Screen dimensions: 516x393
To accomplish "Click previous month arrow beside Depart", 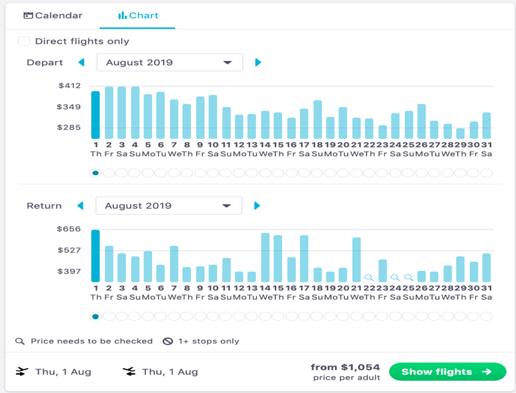I will (x=82, y=62).
